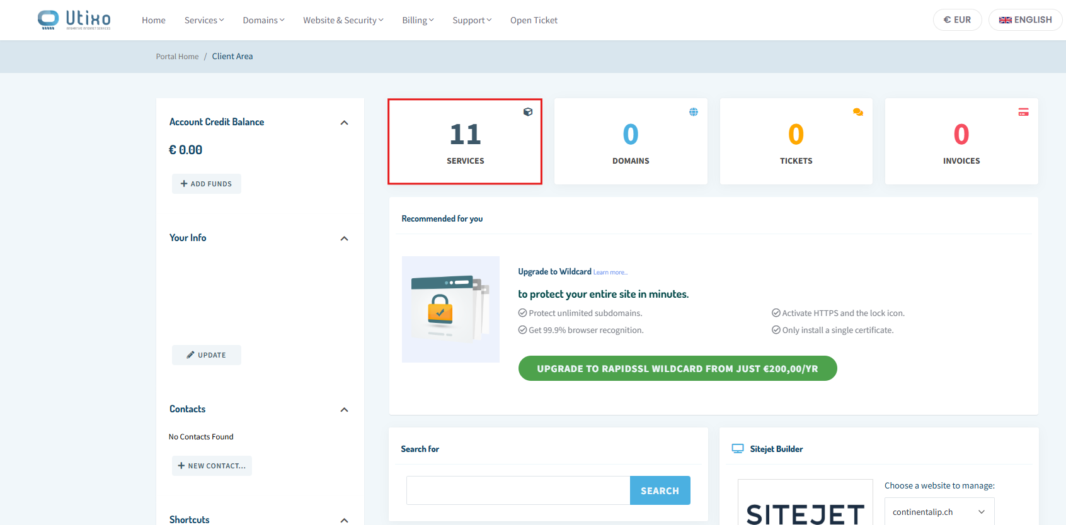Click into the Search for input field
Screen dimensions: 1066x525
[x=518, y=490]
